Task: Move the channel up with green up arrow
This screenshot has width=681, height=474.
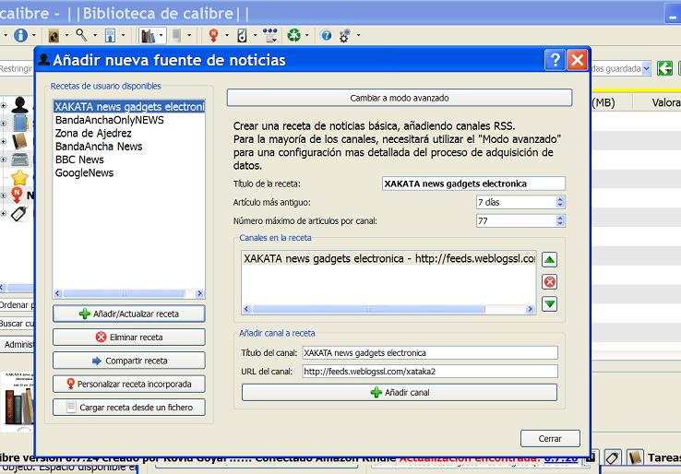Action: (x=549, y=259)
